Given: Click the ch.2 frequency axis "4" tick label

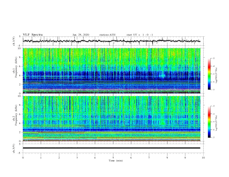Looking at the screenshot, I should tap(20, 123).
